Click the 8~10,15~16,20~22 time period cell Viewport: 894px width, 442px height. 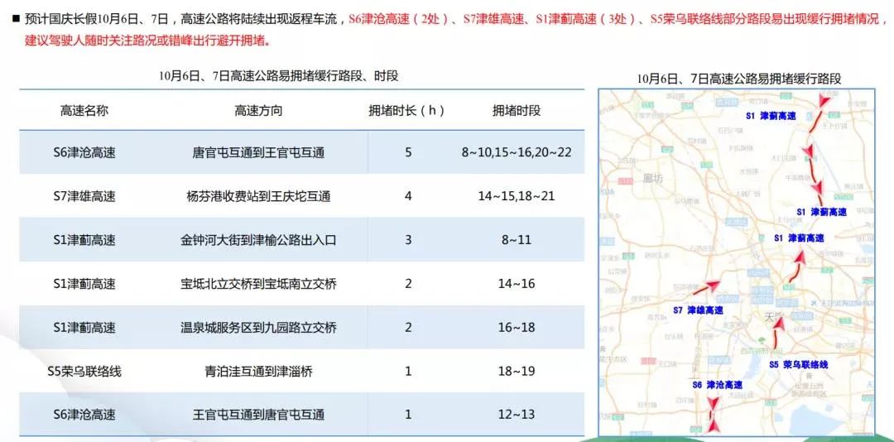tap(517, 153)
